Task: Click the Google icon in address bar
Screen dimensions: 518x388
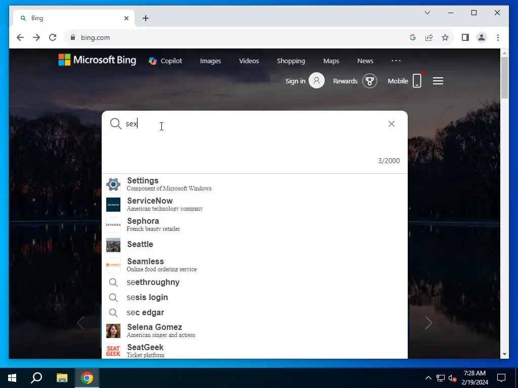Action: click(412, 37)
